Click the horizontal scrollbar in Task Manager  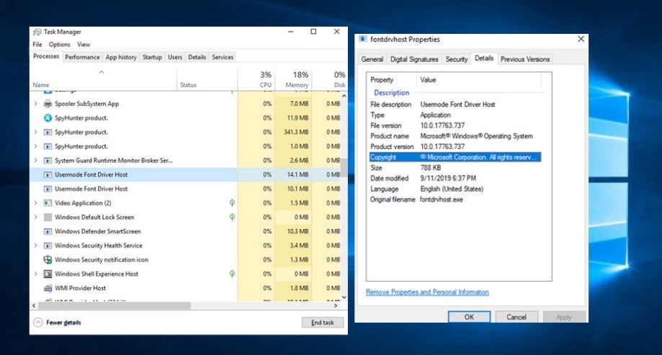(x=115, y=305)
